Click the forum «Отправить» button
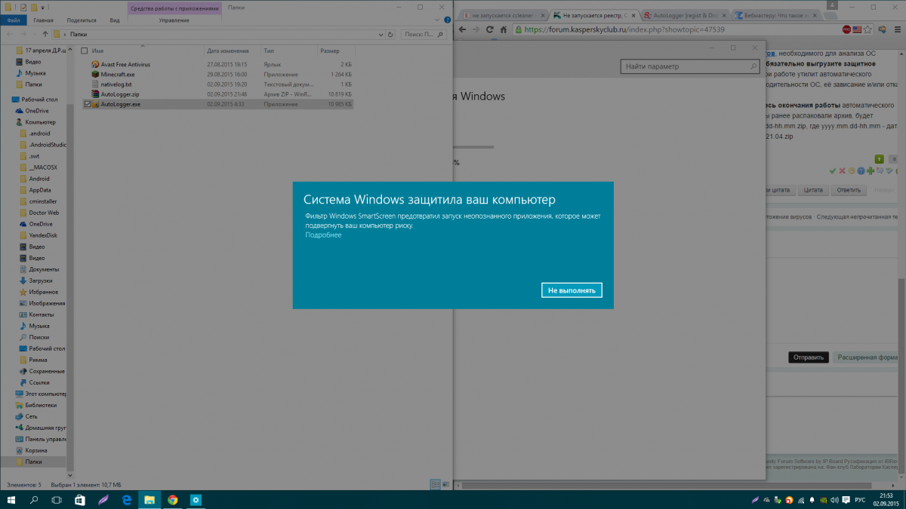 coord(809,357)
